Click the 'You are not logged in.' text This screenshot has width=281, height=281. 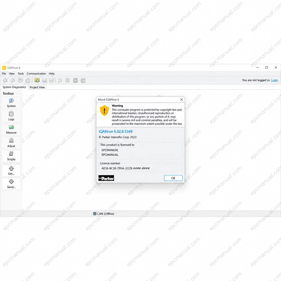coord(256,80)
